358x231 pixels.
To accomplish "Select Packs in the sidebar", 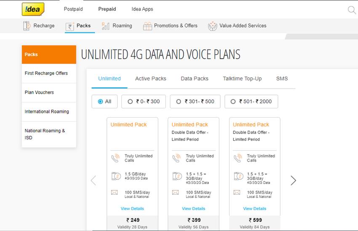I will [x=49, y=55].
